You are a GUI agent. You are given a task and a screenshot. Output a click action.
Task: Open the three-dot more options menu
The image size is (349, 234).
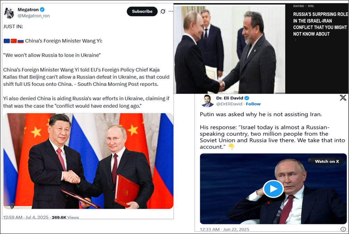point(171,11)
